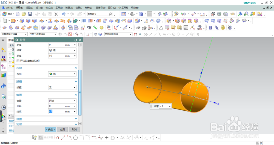Open the on-screen 结束 value dropdown arrow
274x145 pixels.
[170, 106]
